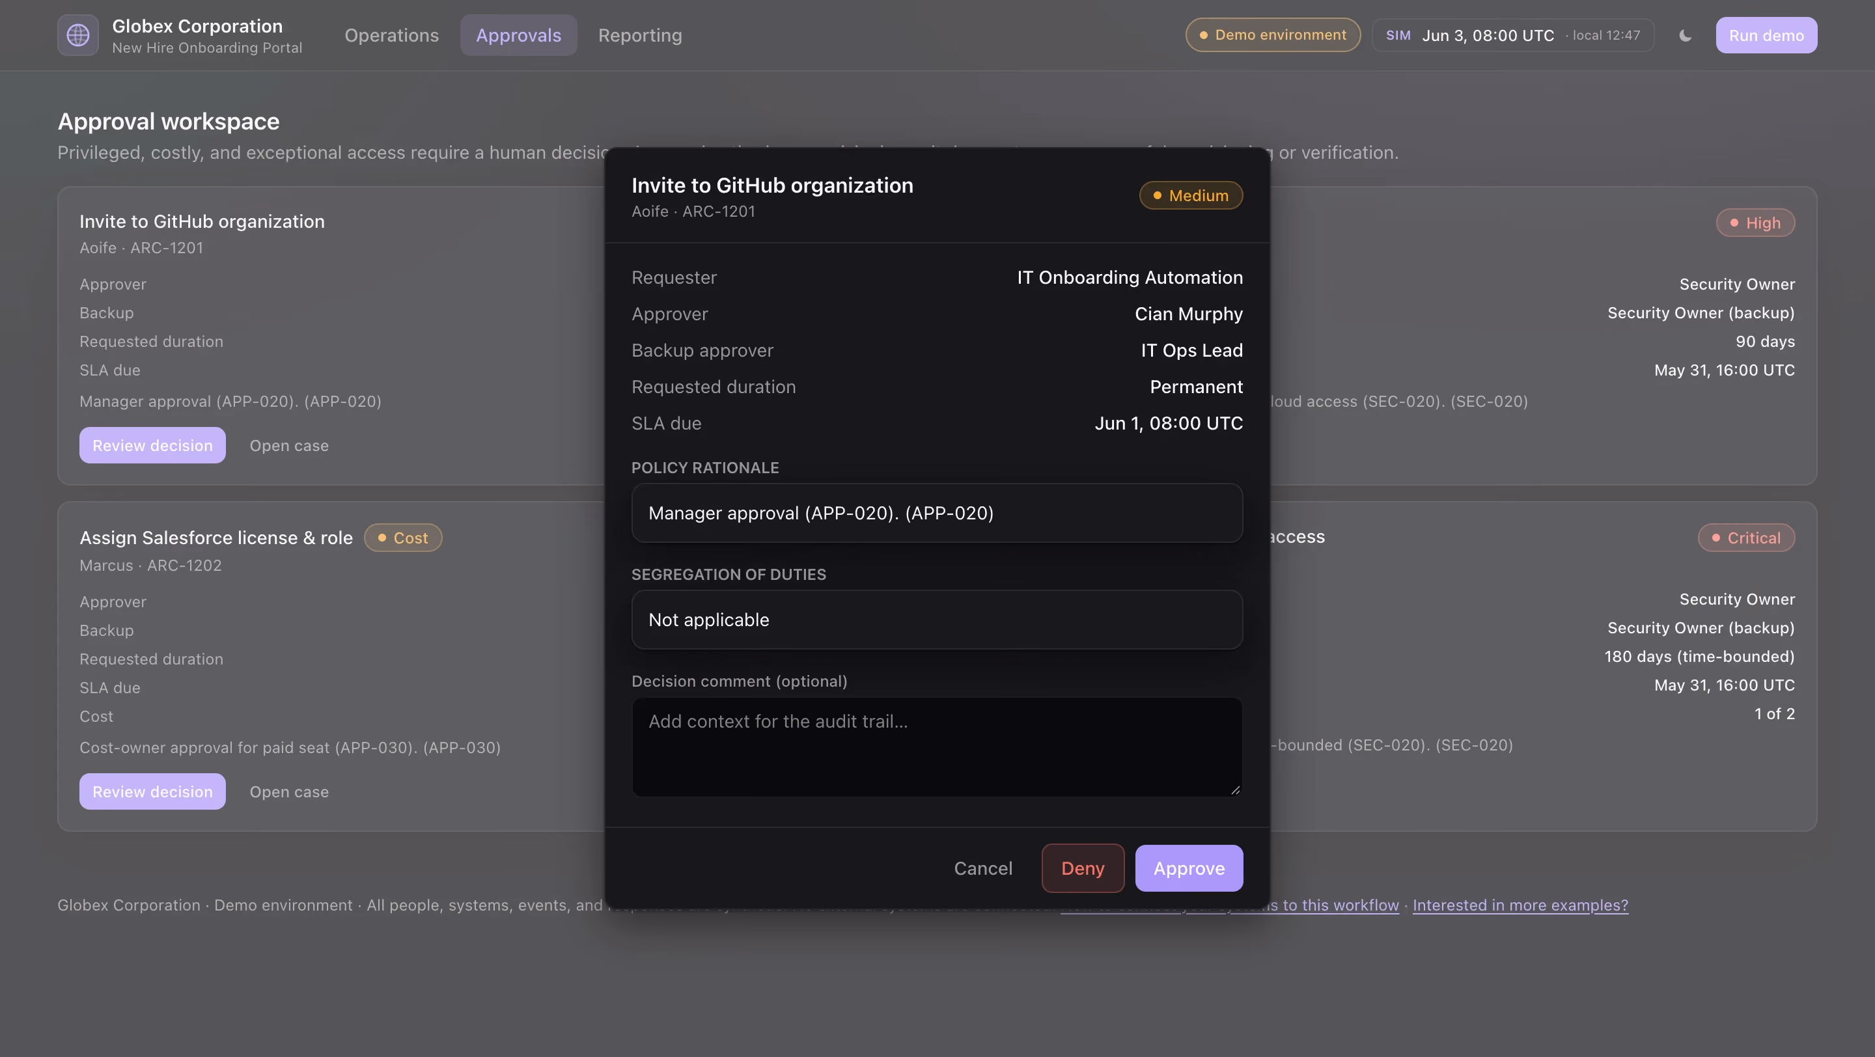1875x1057 pixels.
Task: Cancel the decision dialog
Action: [982, 868]
